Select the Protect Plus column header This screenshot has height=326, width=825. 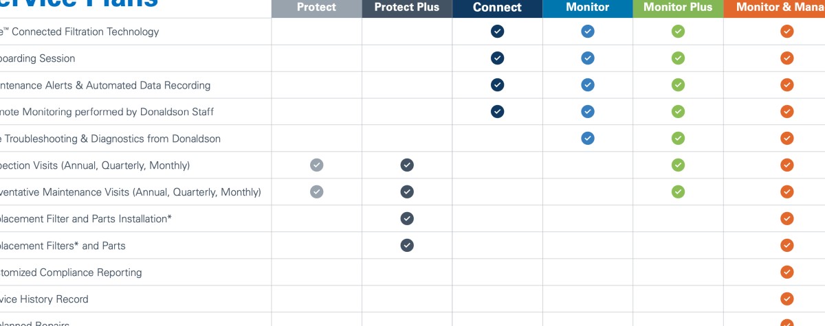407,8
